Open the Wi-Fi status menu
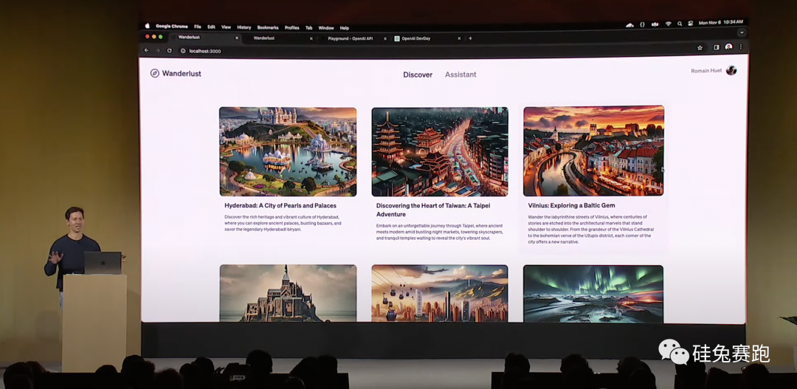The image size is (797, 389). click(668, 24)
